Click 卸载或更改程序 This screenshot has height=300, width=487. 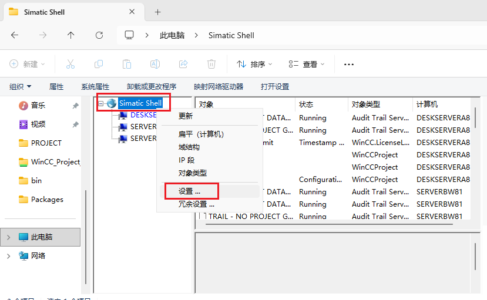(x=151, y=86)
